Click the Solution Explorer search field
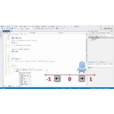 [x=101, y=35]
